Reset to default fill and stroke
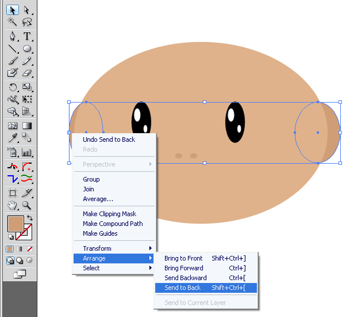This screenshot has height=317, width=346. tap(10, 237)
